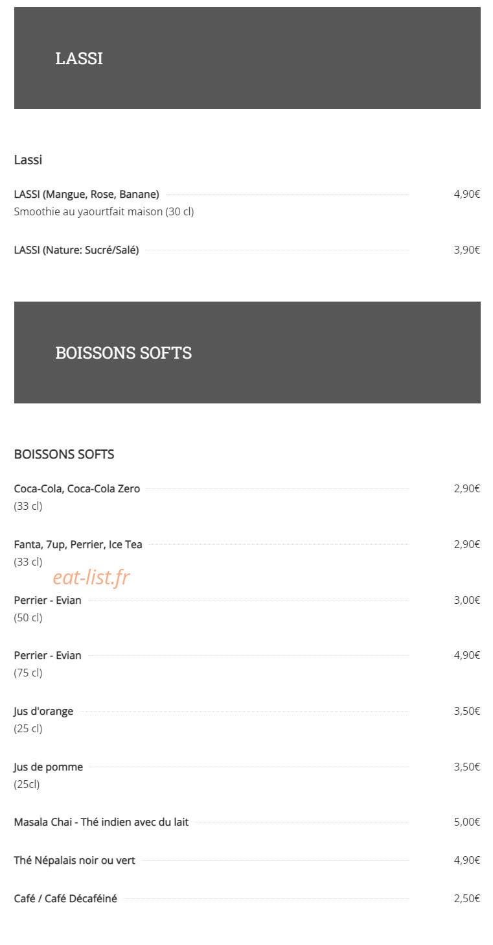
Task: Select LASSI (Nature: Sucré/Salé) item
Action: [76, 250]
